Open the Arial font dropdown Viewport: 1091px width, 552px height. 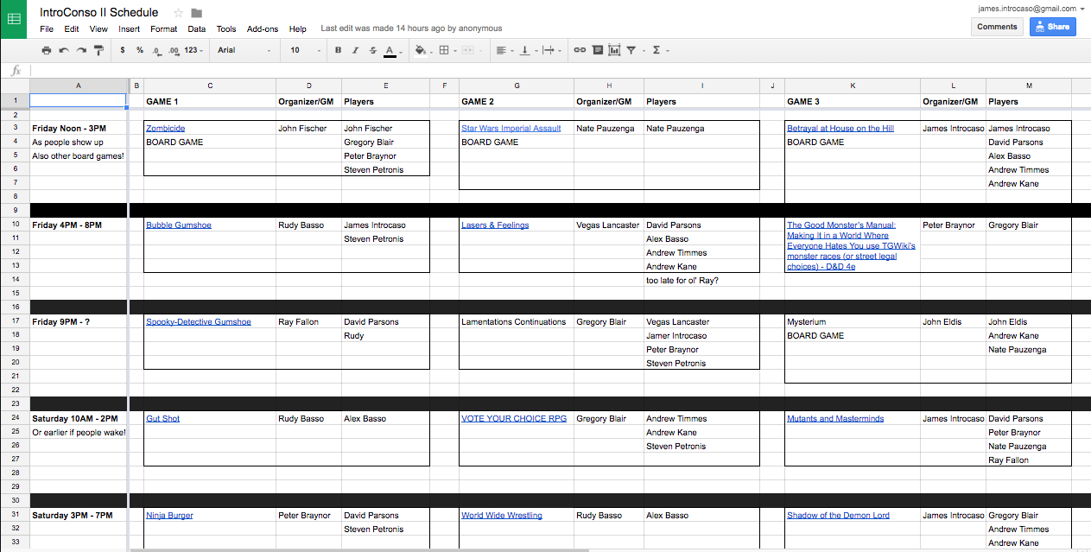pos(244,51)
